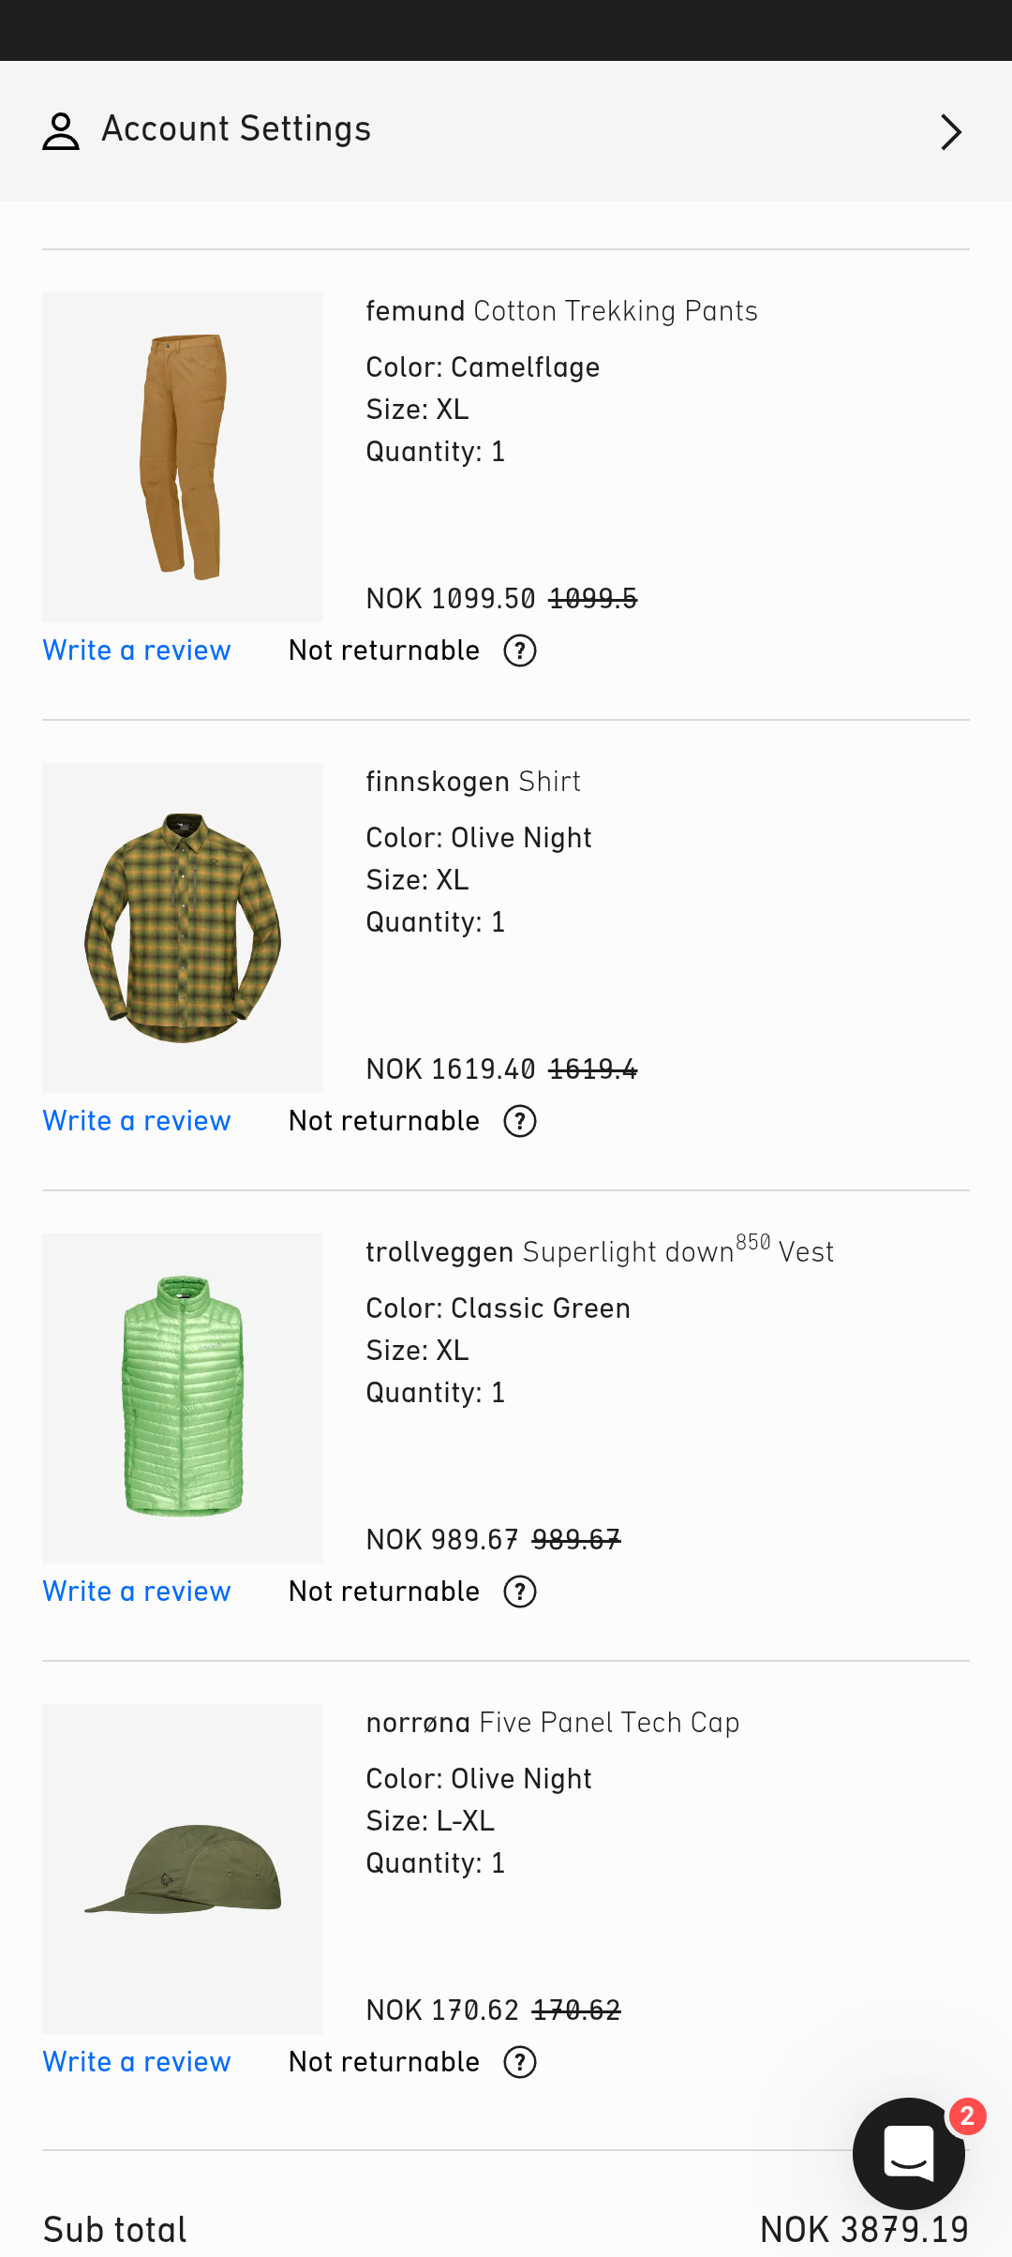Viewport: 1012px width, 2257px height.
Task: Open trollveggen Superlight down850 Vest title
Action: tap(600, 1252)
